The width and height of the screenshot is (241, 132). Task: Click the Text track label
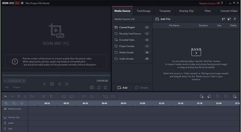tap(10, 129)
